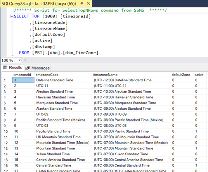Select the defaultZone column header

point(182,75)
